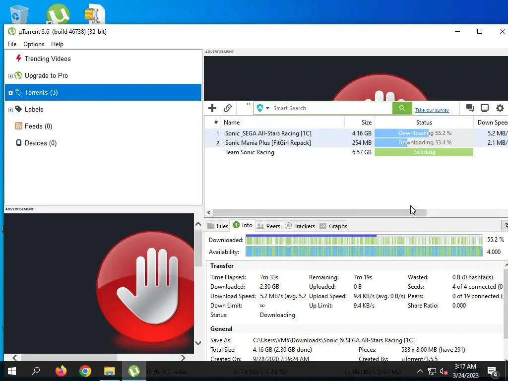Viewport: 508px width, 381px height.
Task: Open the Take our survey link
Action: (x=432, y=110)
